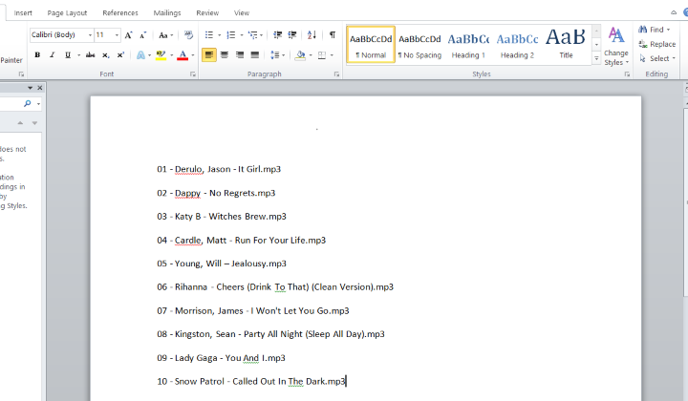The width and height of the screenshot is (688, 401).
Task: Go to previous navigation result arrow
Action: click(20, 123)
